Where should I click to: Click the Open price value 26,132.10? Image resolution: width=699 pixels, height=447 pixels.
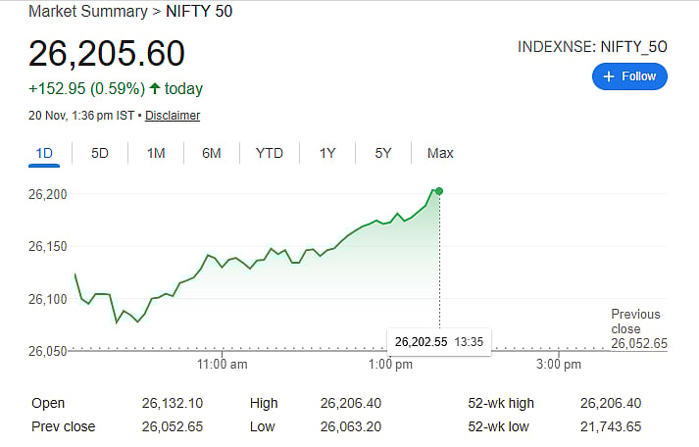pyautogui.click(x=173, y=403)
